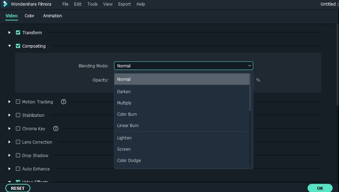339x192 pixels.
Task: Expand the Motion Tracking section
Action: coord(9,102)
